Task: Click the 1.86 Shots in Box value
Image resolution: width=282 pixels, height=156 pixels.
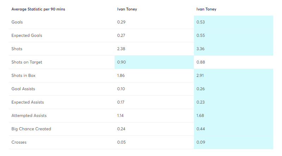Action: [x=121, y=75]
